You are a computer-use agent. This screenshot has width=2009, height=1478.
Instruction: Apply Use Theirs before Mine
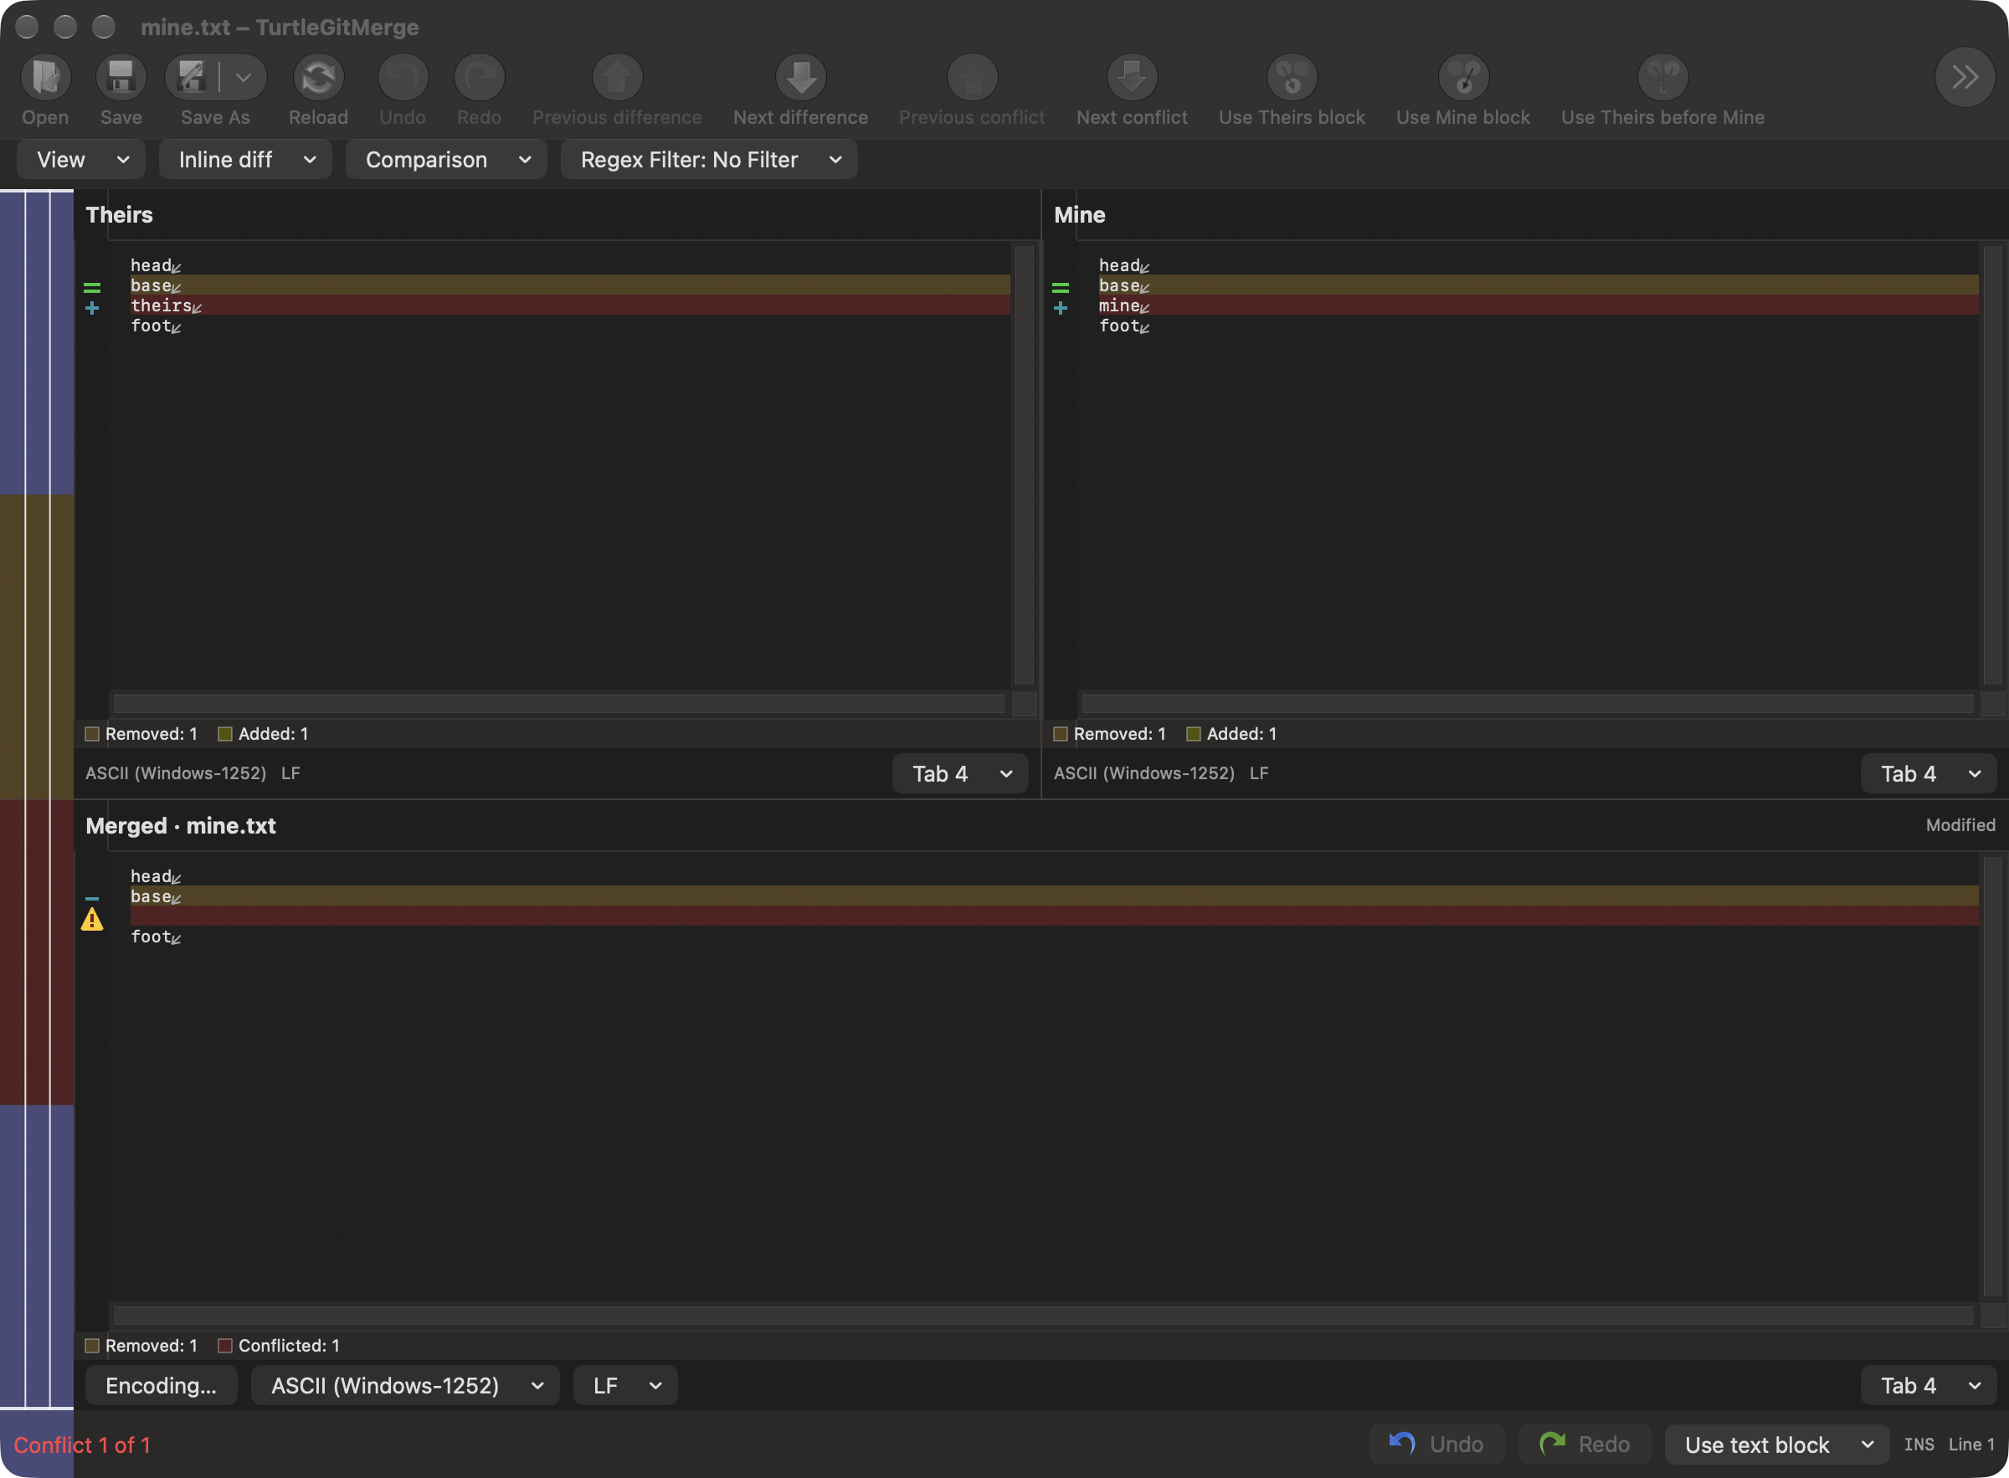1662,78
